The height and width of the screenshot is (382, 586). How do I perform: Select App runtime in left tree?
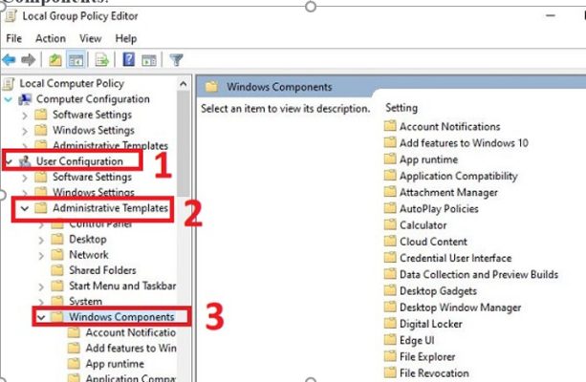pyautogui.click(x=115, y=364)
